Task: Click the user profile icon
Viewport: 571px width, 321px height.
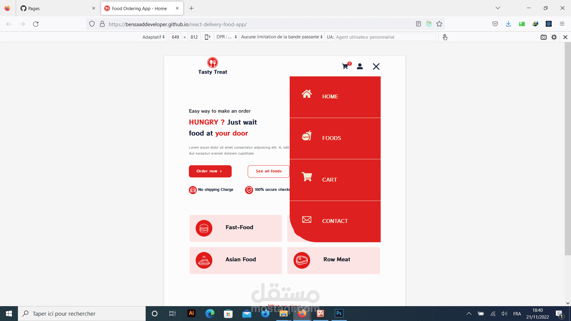Action: click(x=360, y=66)
